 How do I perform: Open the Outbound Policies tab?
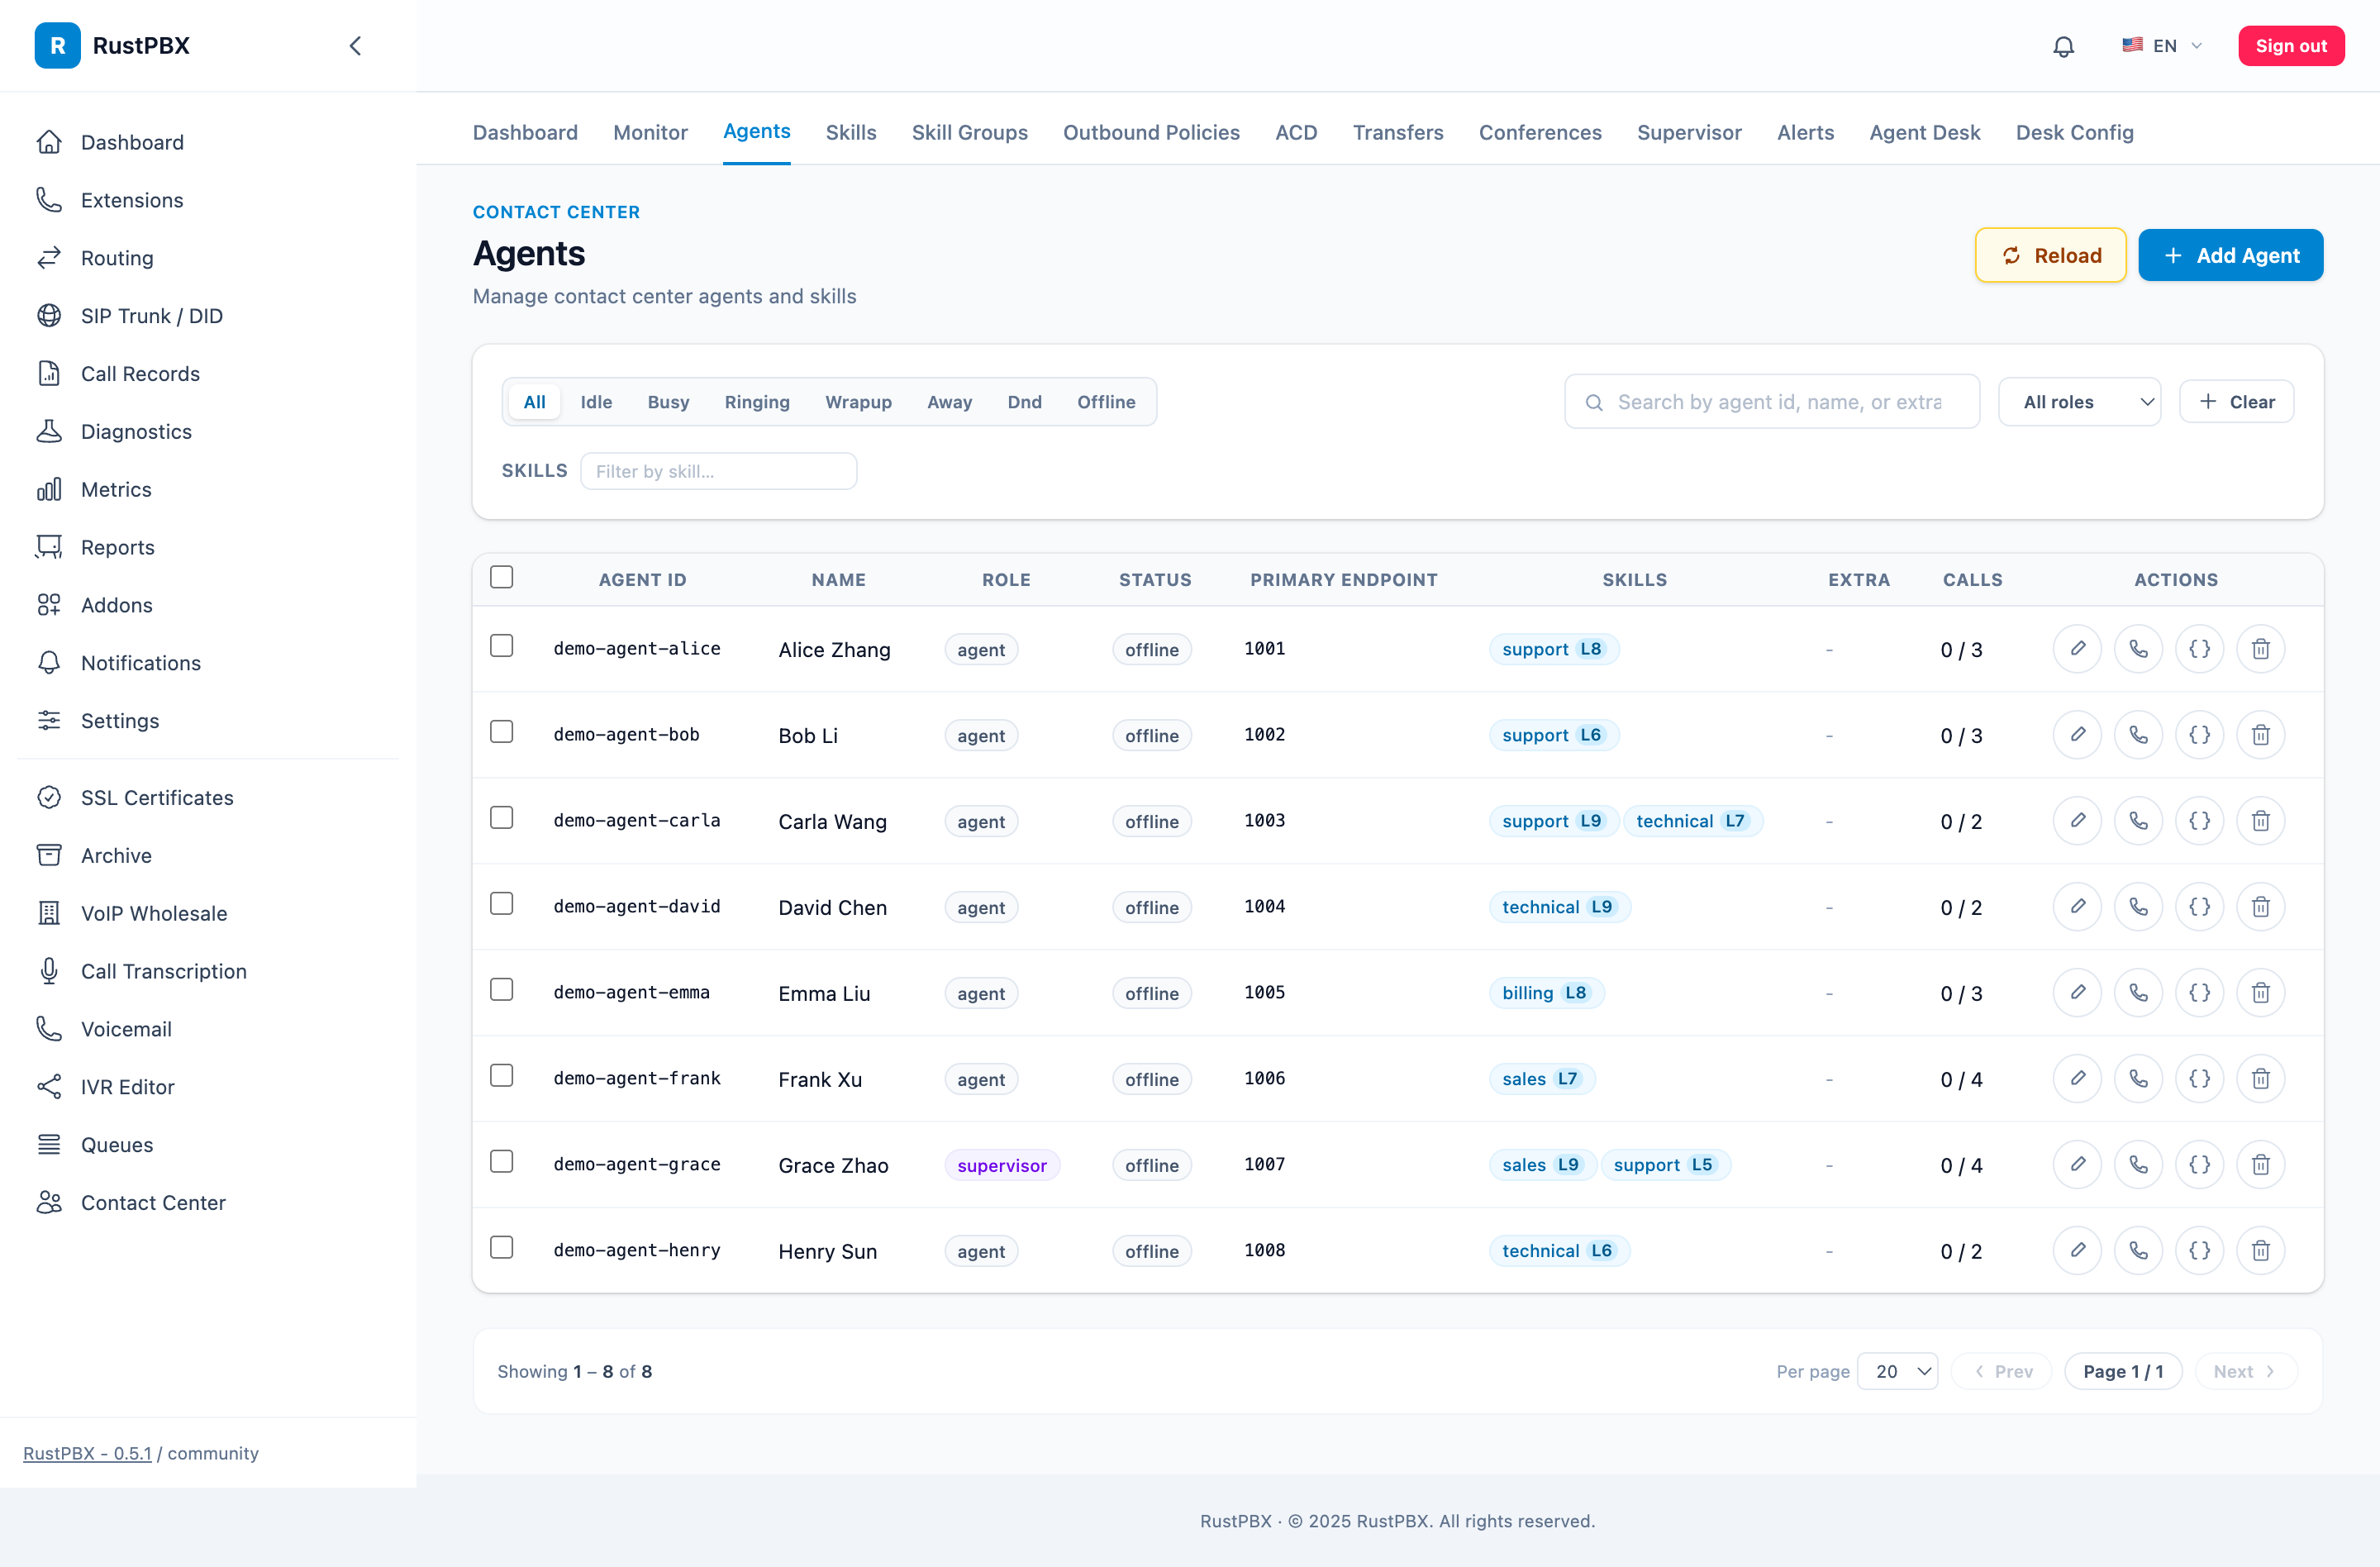[1151, 132]
